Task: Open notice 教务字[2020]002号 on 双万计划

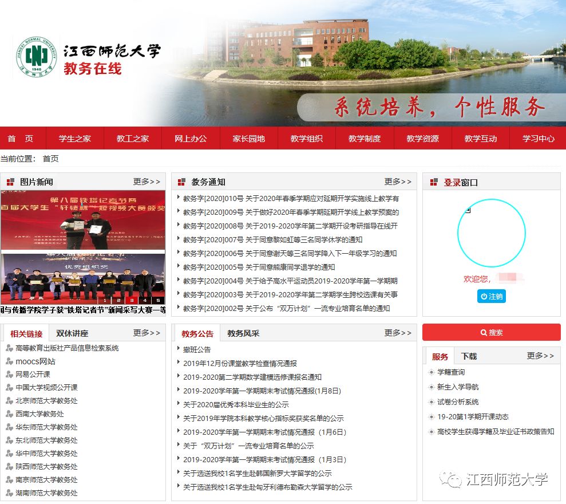Action: (286, 308)
